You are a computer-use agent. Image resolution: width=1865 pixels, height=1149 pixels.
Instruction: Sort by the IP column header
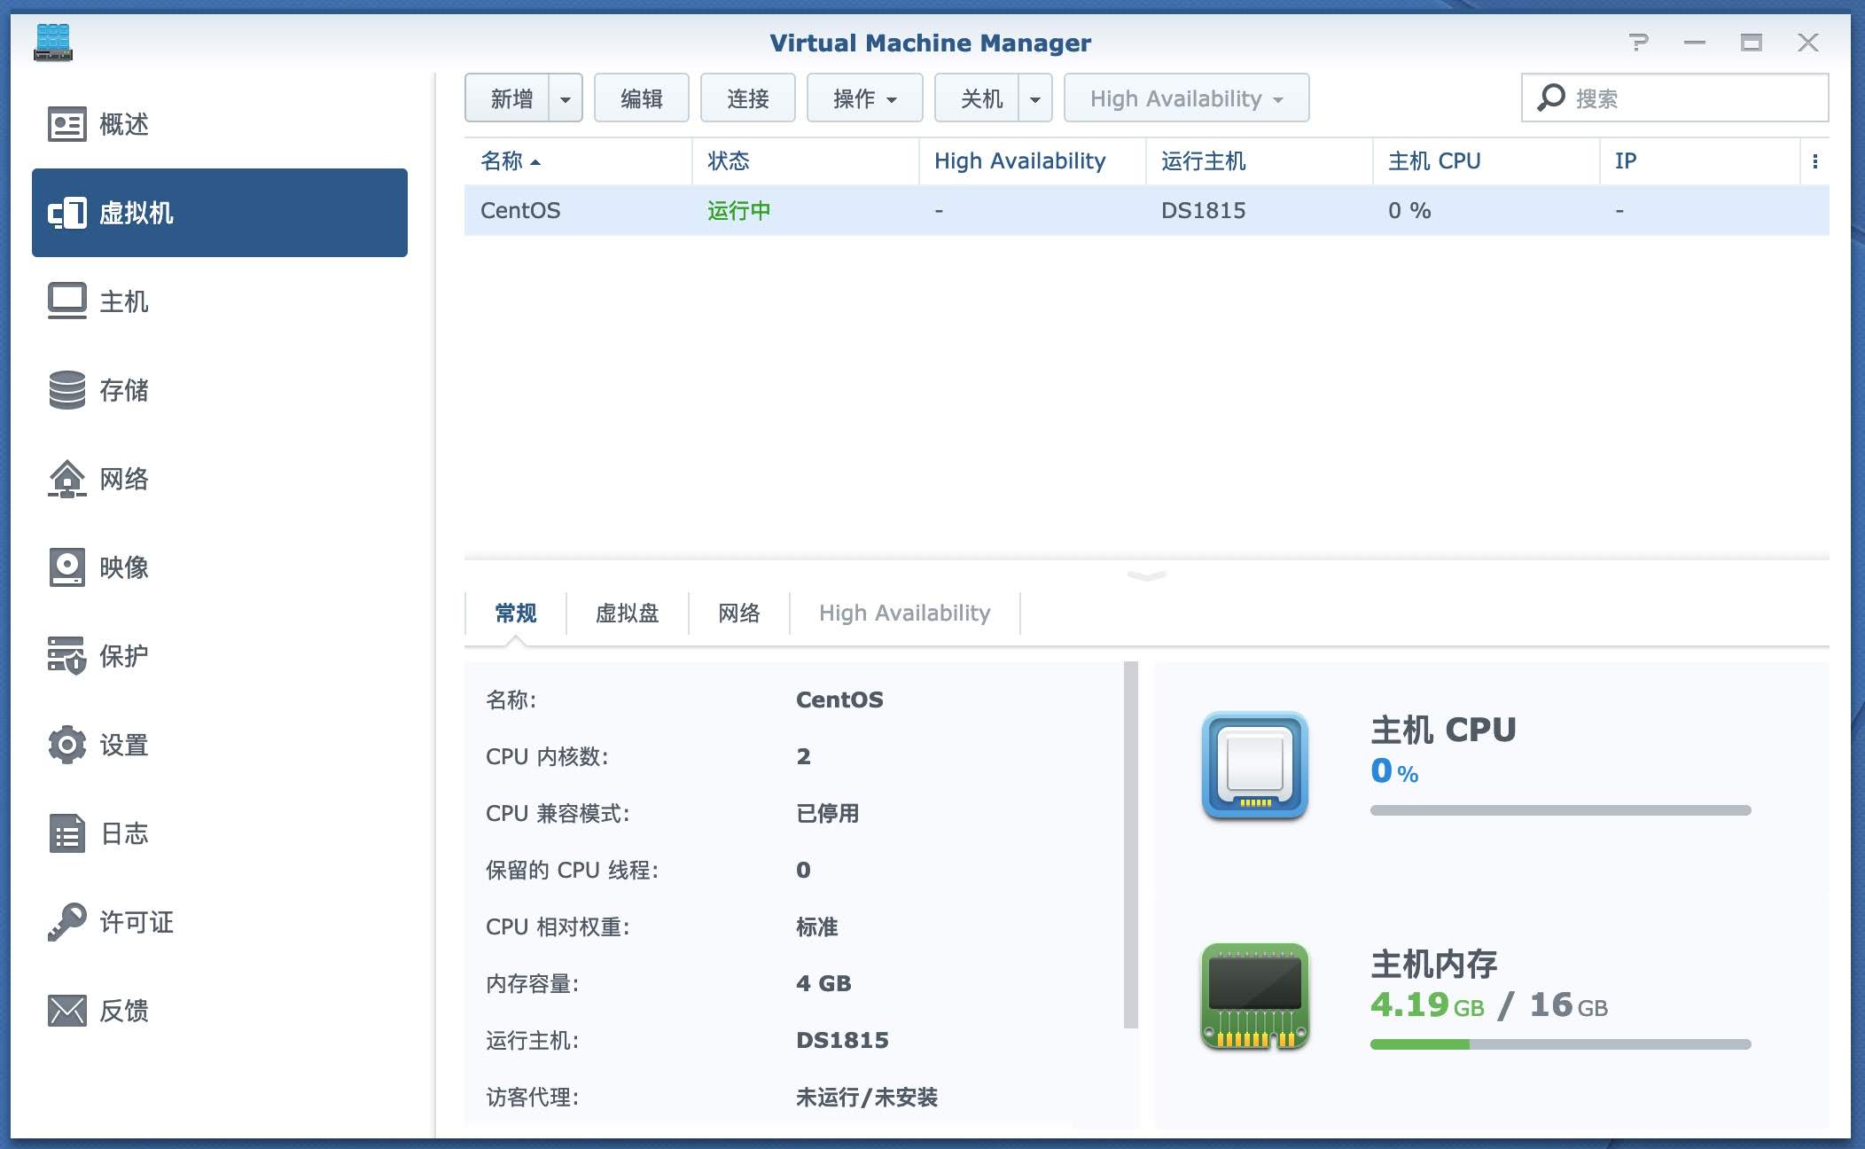(x=1699, y=160)
